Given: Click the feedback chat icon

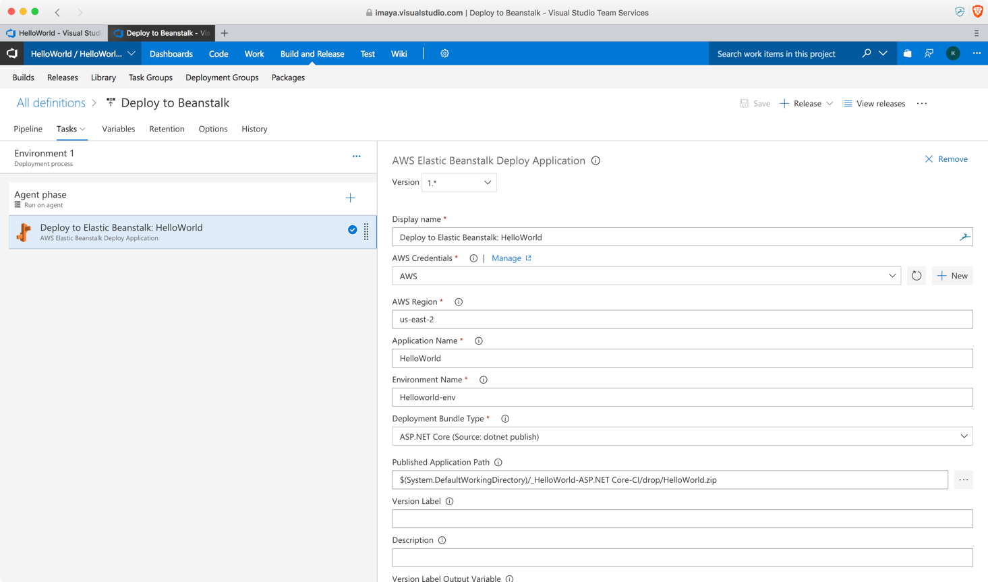Looking at the screenshot, I should coord(929,53).
